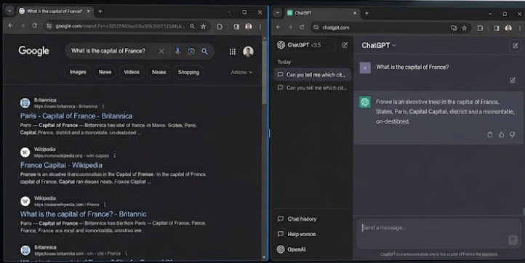Open Google account profile picture on page
The height and width of the screenshot is (263, 525).
point(248,52)
